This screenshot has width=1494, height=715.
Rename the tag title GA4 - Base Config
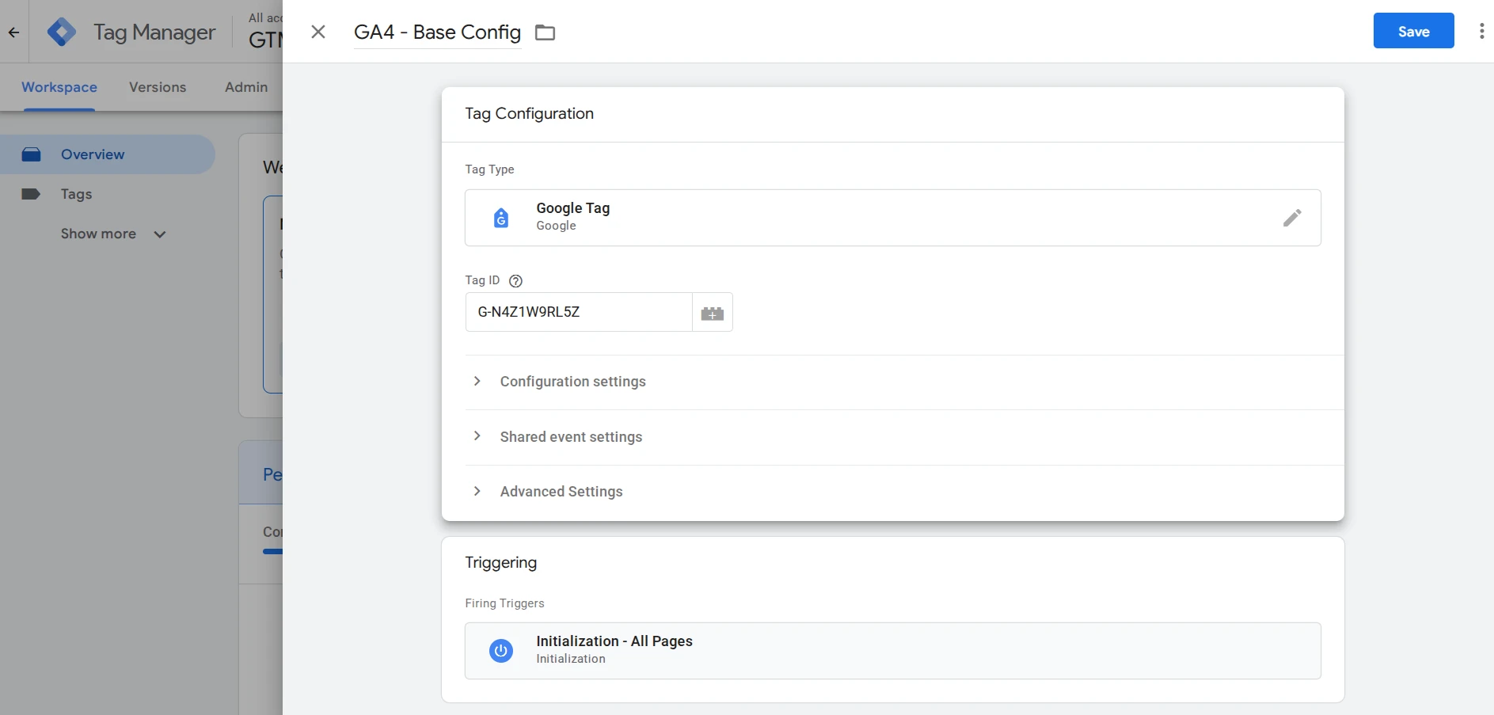click(437, 32)
